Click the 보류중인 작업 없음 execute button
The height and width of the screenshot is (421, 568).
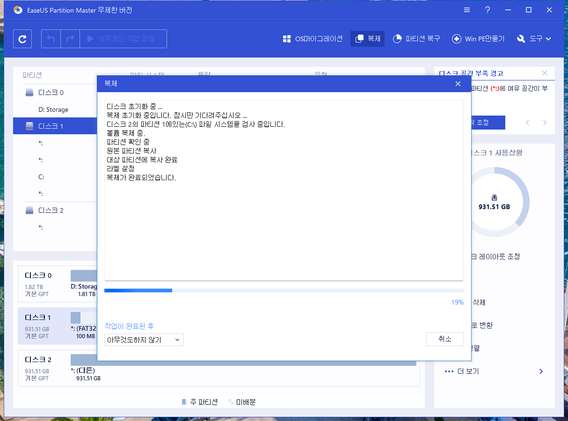point(124,39)
